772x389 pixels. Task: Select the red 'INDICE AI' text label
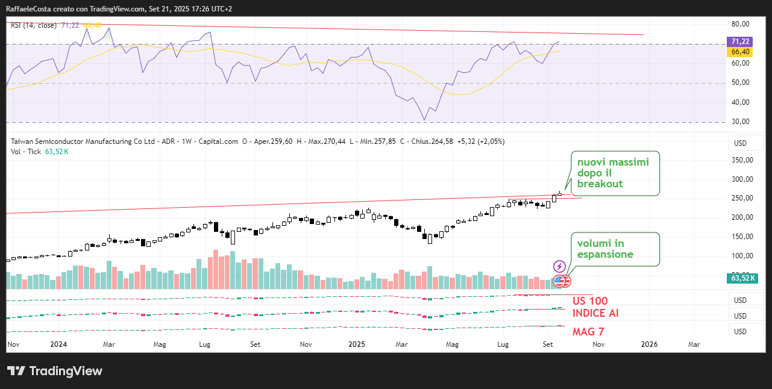[x=595, y=313]
